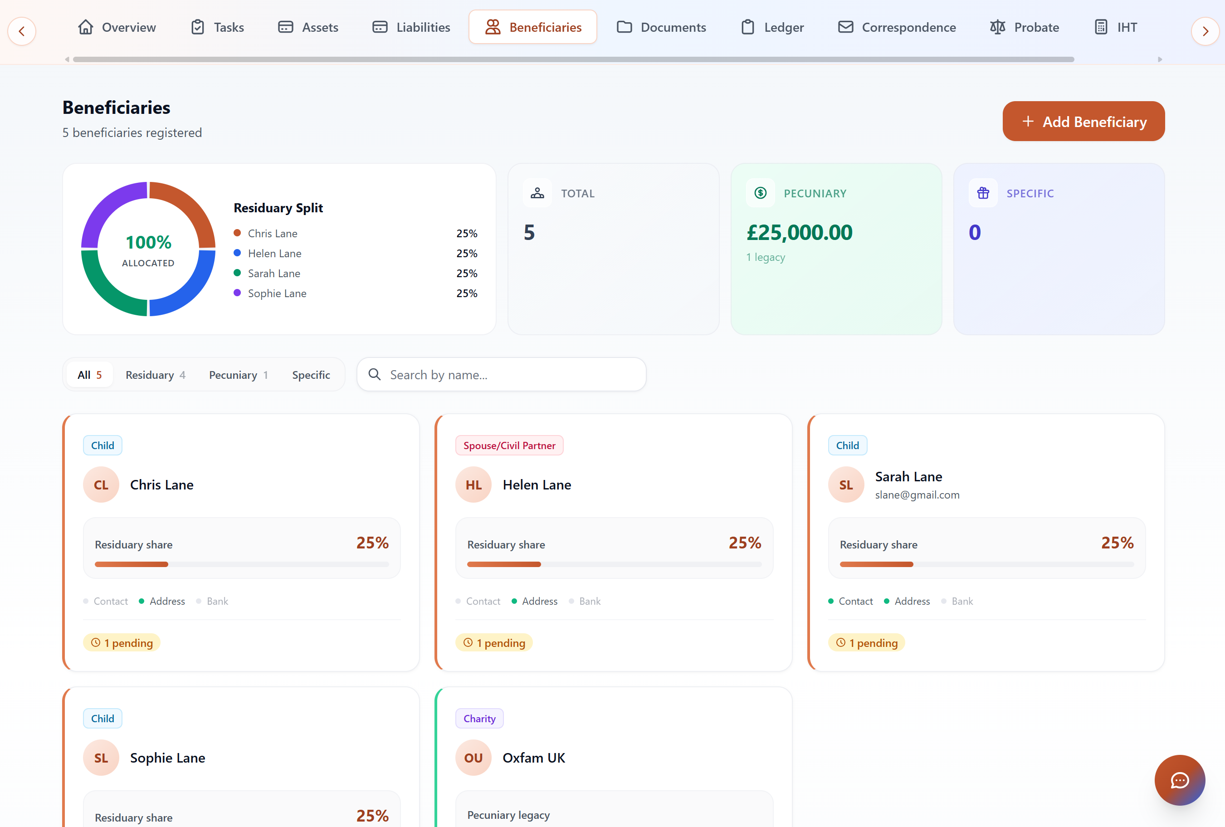Click the Correspondence envelope icon
Viewport: 1225px width, 827px height.
[845, 27]
